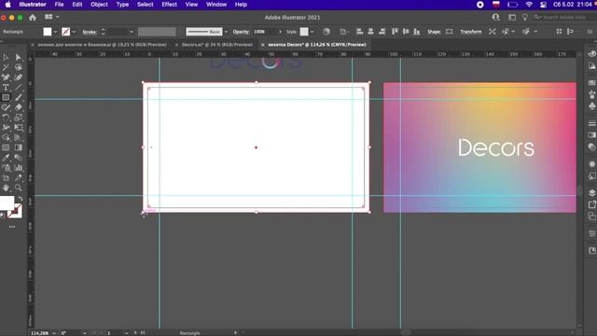Screen dimensions: 597x336
Task: Click Isolate Selected Object icon
Action: click(x=493, y=32)
